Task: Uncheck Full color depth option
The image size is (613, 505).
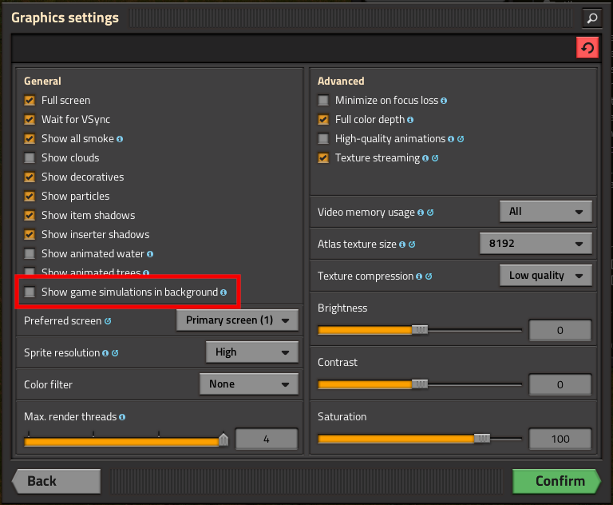Action: tap(323, 119)
